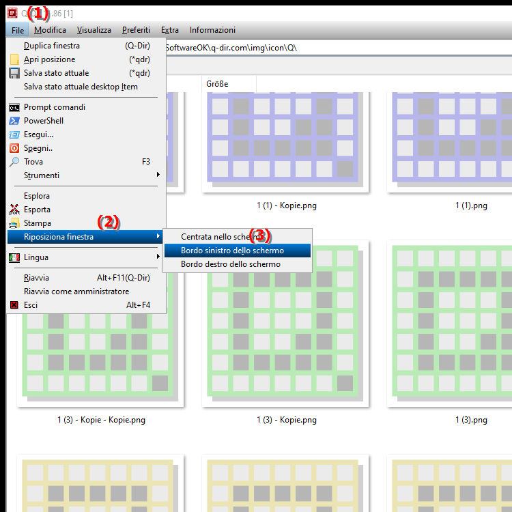This screenshot has width=512, height=512.
Task: Open the Extra menu
Action: (170, 30)
